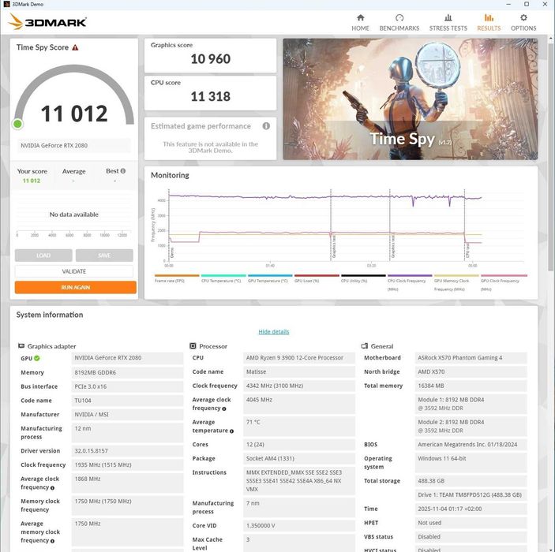Viewport: 555px width, 552px height.
Task: Toggle GPU Load (%) legend series
Action: pos(317,278)
